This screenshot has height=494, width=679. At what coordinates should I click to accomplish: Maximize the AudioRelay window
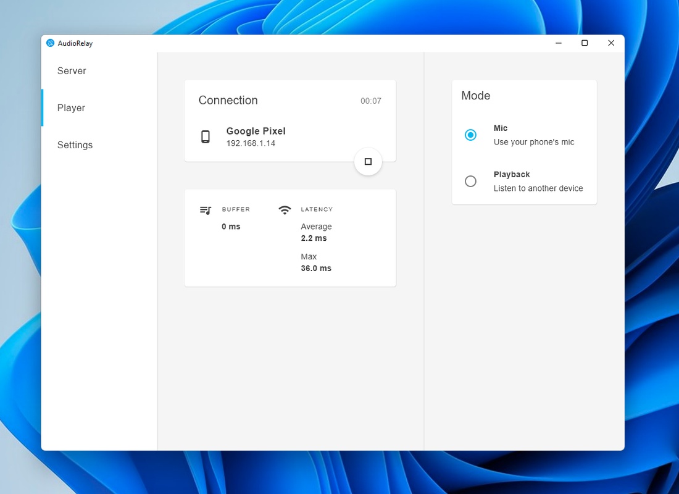coord(585,43)
